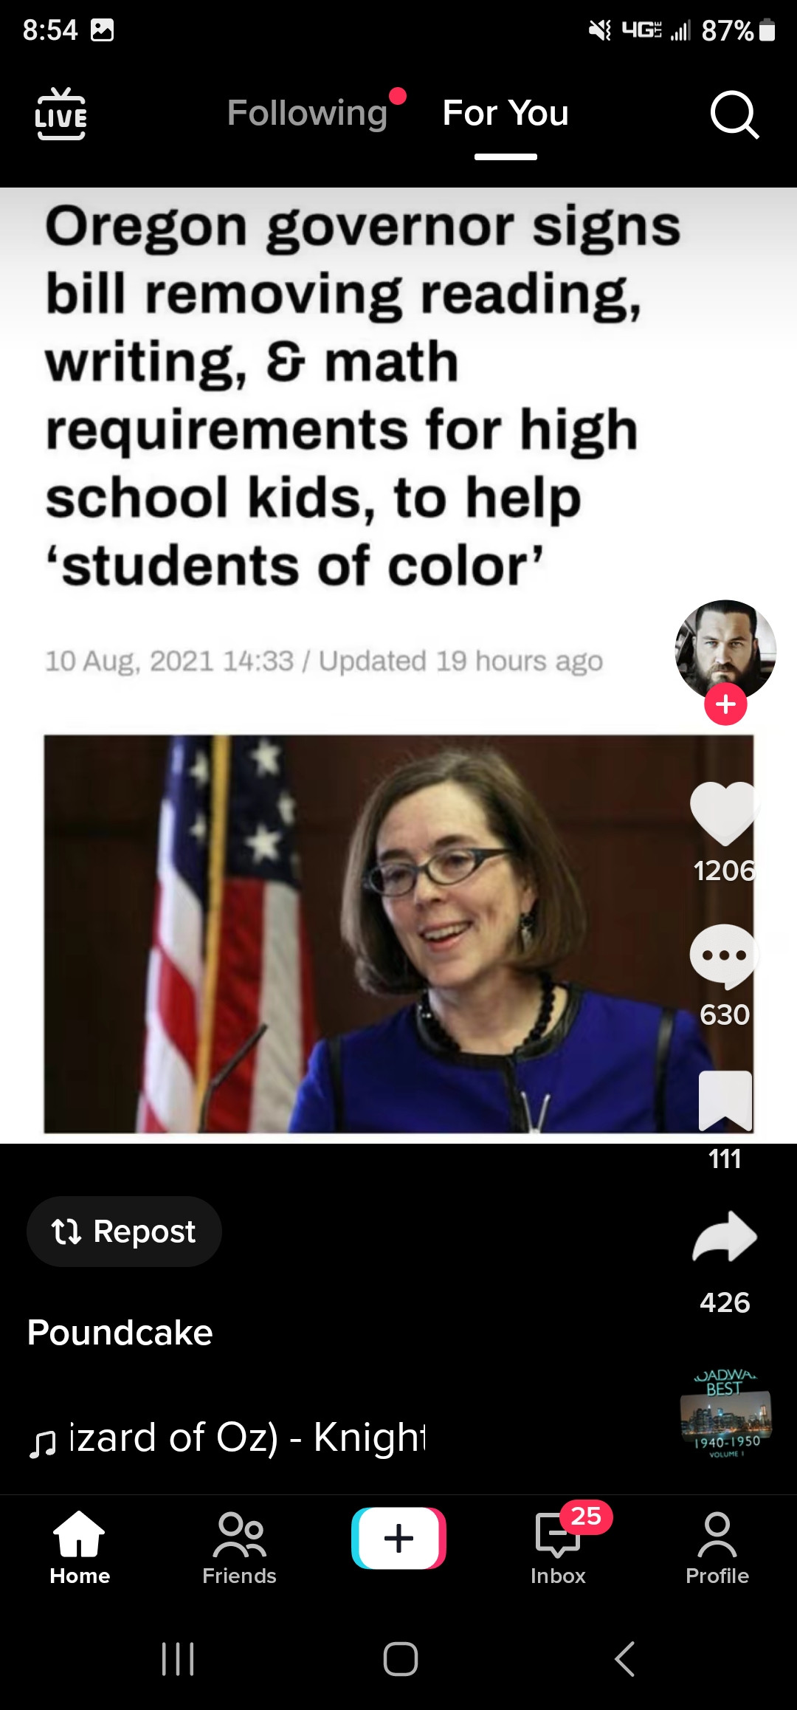The image size is (797, 1710).
Task: Switch to the Following tab
Action: pyautogui.click(x=307, y=113)
